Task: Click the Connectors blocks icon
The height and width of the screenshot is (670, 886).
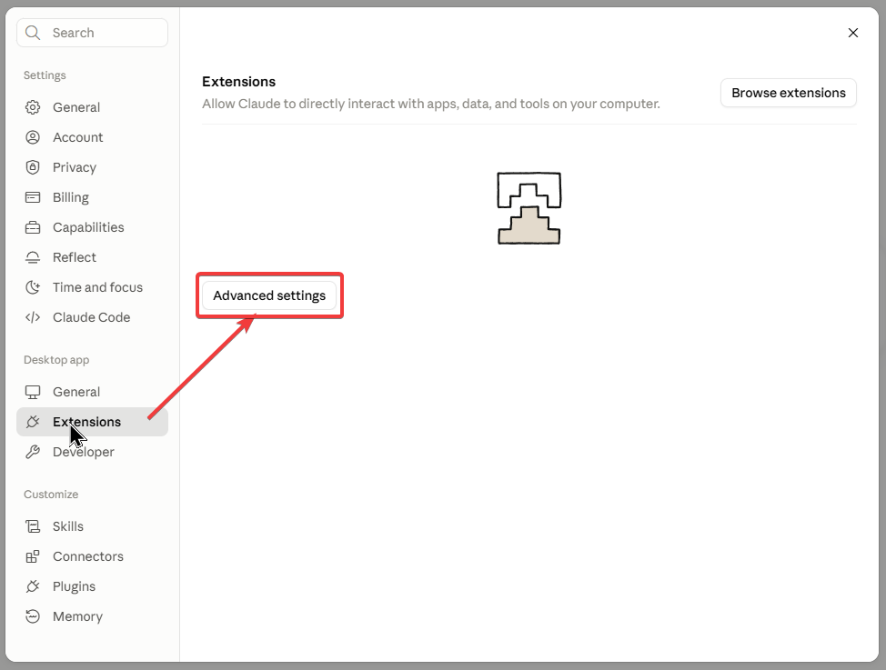Action: [x=33, y=556]
